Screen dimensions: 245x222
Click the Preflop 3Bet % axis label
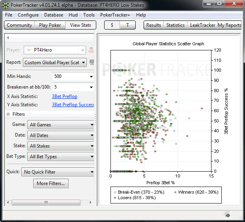coord(161,183)
